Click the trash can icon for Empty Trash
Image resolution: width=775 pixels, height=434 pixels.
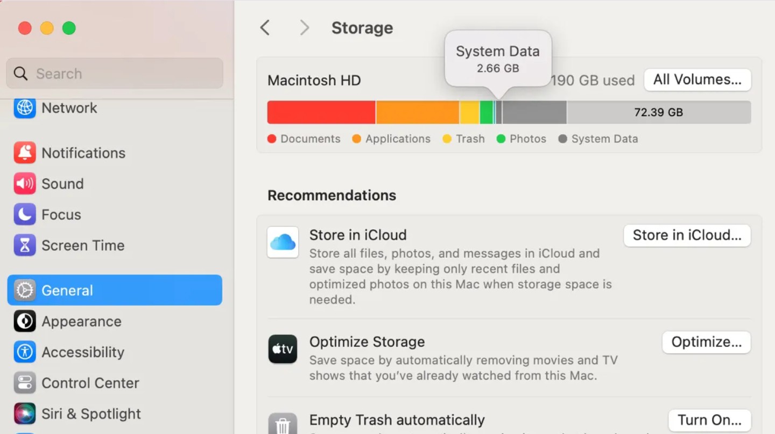coord(283,424)
